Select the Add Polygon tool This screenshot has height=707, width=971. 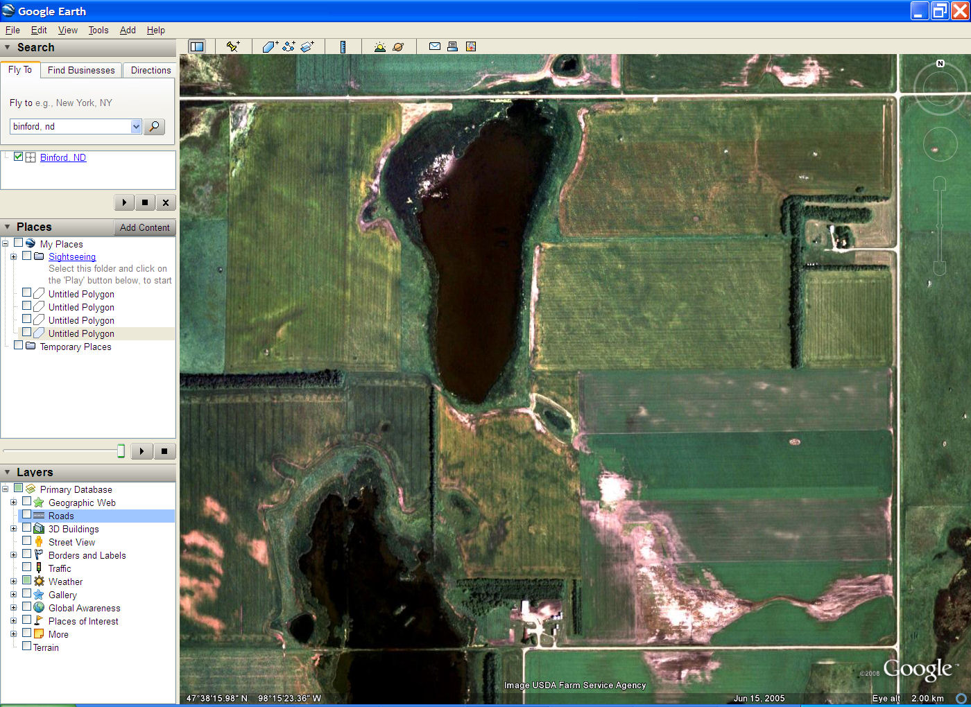(270, 46)
